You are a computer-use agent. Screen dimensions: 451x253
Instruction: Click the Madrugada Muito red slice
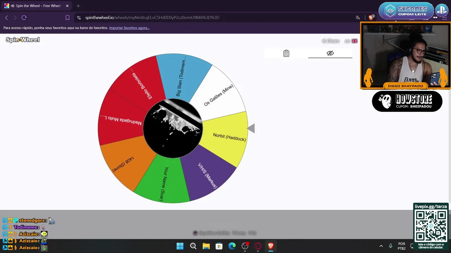pyautogui.click(x=122, y=119)
